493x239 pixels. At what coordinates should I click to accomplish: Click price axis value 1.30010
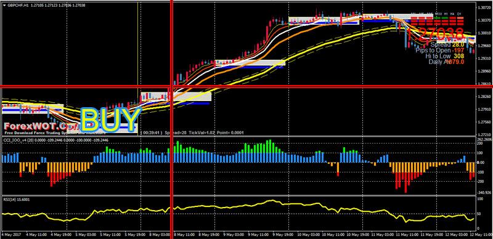tap(484, 33)
